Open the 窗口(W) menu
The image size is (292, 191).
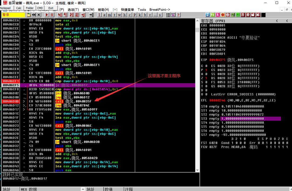[88, 10]
